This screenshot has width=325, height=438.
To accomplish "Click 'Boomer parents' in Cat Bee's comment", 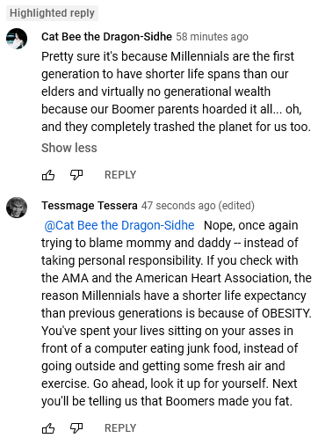I will (x=155, y=109).
